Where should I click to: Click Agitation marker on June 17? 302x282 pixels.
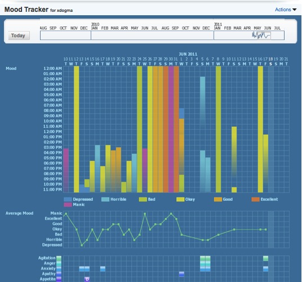[266, 258]
